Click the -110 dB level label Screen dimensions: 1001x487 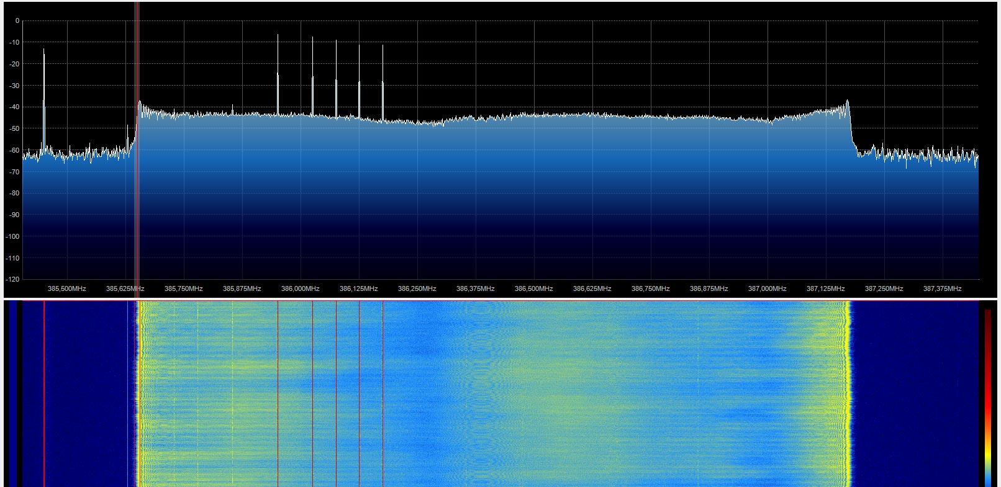(12, 258)
